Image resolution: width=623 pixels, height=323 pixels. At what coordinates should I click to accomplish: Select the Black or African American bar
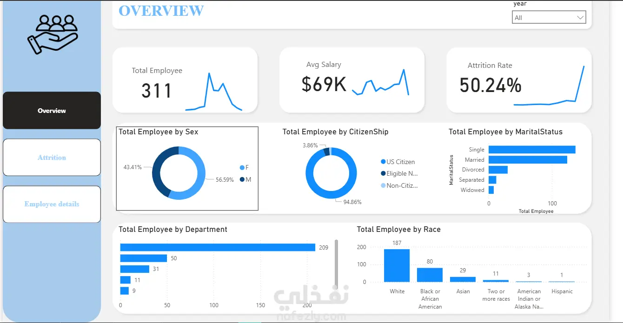(x=430, y=275)
